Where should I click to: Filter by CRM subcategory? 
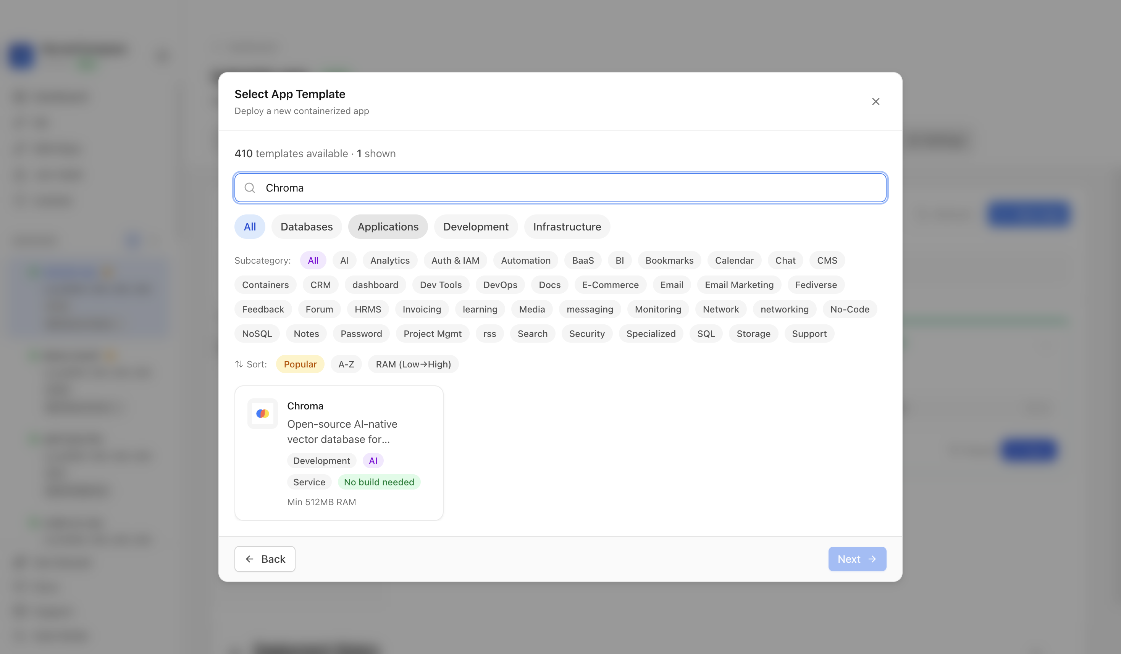pyautogui.click(x=320, y=285)
